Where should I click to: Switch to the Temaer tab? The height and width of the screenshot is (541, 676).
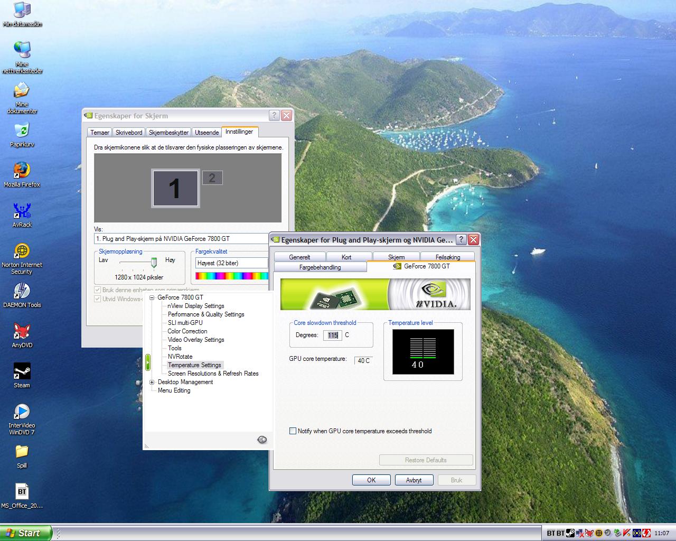(x=100, y=133)
